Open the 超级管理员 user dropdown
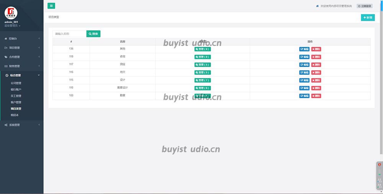The image size is (383, 194). 12,26
